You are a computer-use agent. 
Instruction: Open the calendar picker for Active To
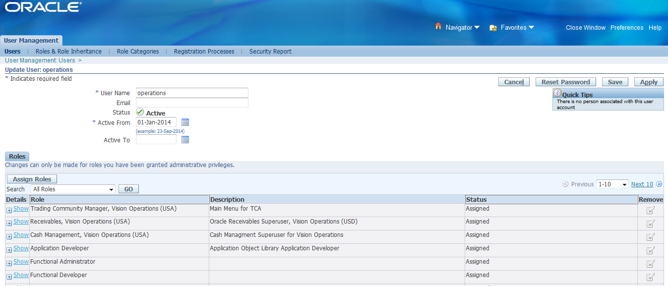coord(185,139)
